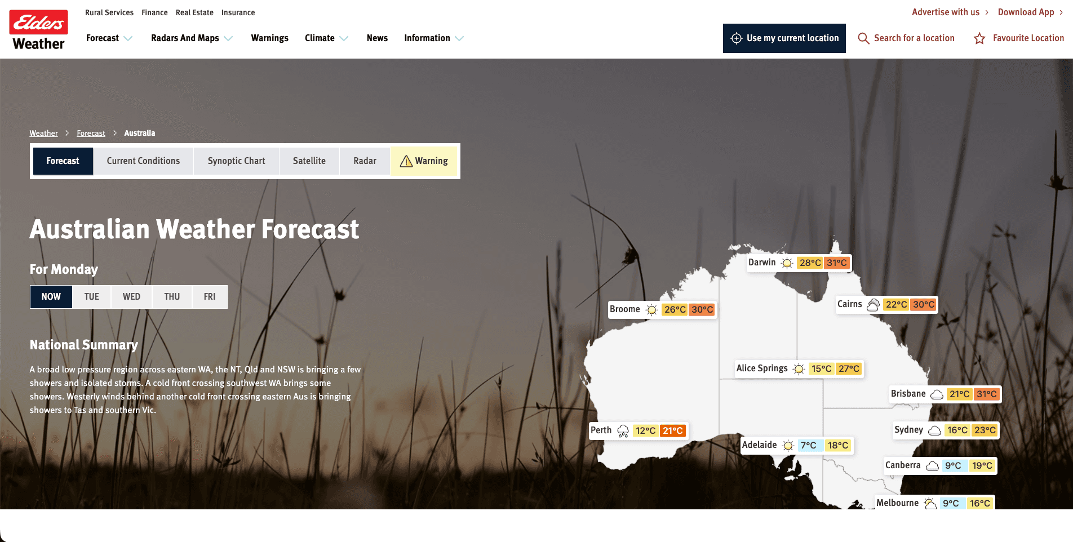The height and width of the screenshot is (542, 1073).
Task: Click Cairns' cloudy weather icon
Action: (x=873, y=305)
